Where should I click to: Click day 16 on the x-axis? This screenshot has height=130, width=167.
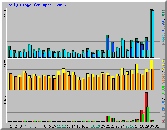83,126
